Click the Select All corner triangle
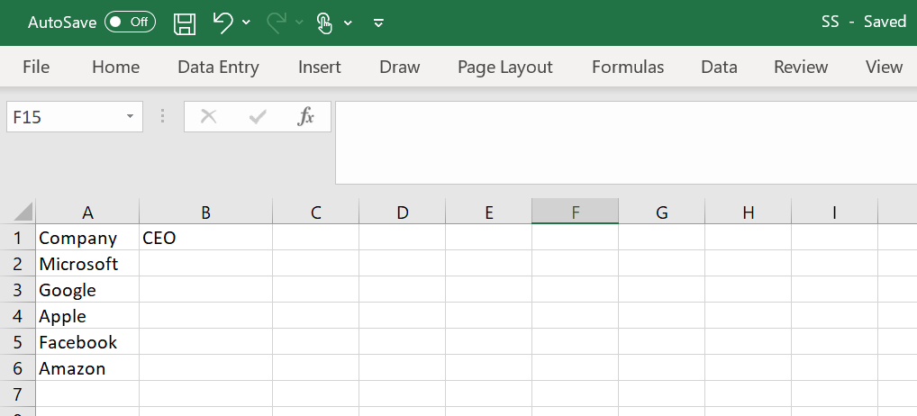Viewport: 917px width, 416px height. pos(23,213)
